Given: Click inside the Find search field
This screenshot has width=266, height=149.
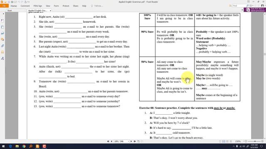Looking at the screenshot, I should (239, 6).
